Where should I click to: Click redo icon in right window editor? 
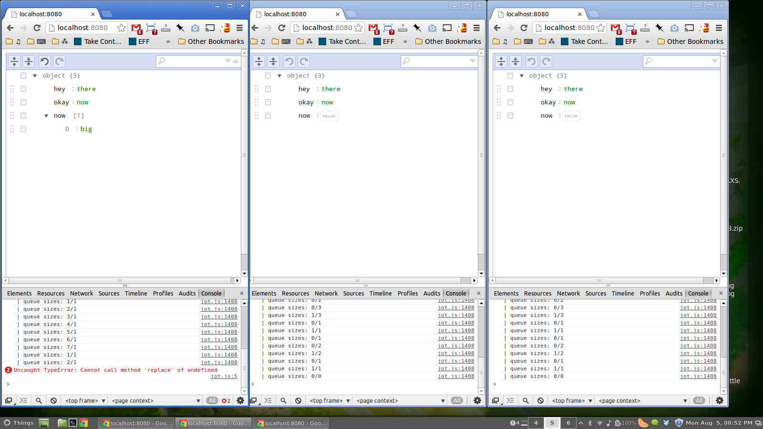[x=546, y=61]
